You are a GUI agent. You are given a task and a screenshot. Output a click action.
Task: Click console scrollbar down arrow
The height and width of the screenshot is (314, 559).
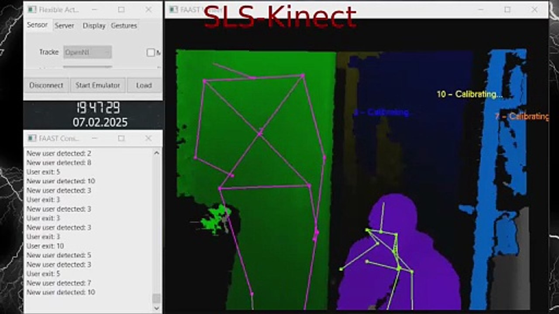(x=157, y=308)
